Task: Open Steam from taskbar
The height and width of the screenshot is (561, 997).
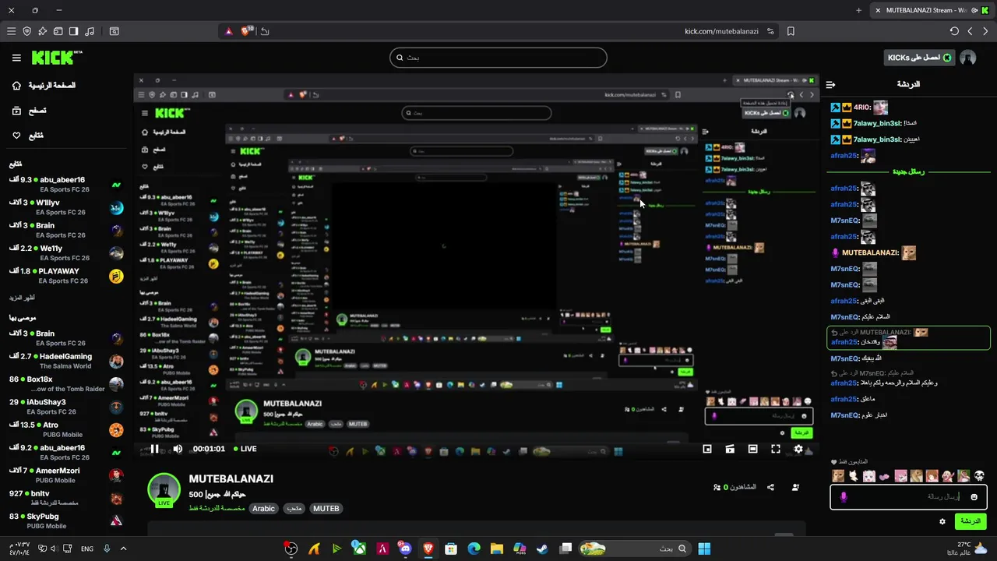Action: (542, 549)
